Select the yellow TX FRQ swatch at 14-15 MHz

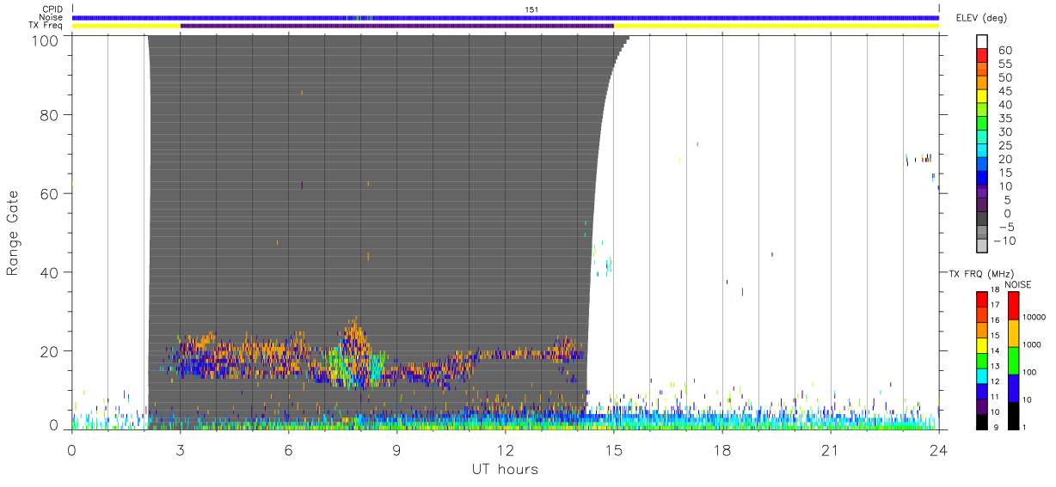coord(982,344)
